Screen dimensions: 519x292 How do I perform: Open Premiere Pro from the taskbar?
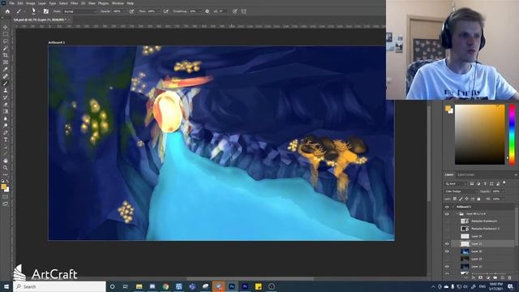click(x=245, y=286)
